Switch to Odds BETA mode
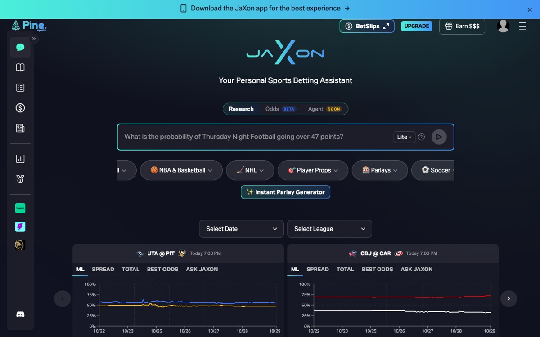This screenshot has height=337, width=540. (280, 109)
